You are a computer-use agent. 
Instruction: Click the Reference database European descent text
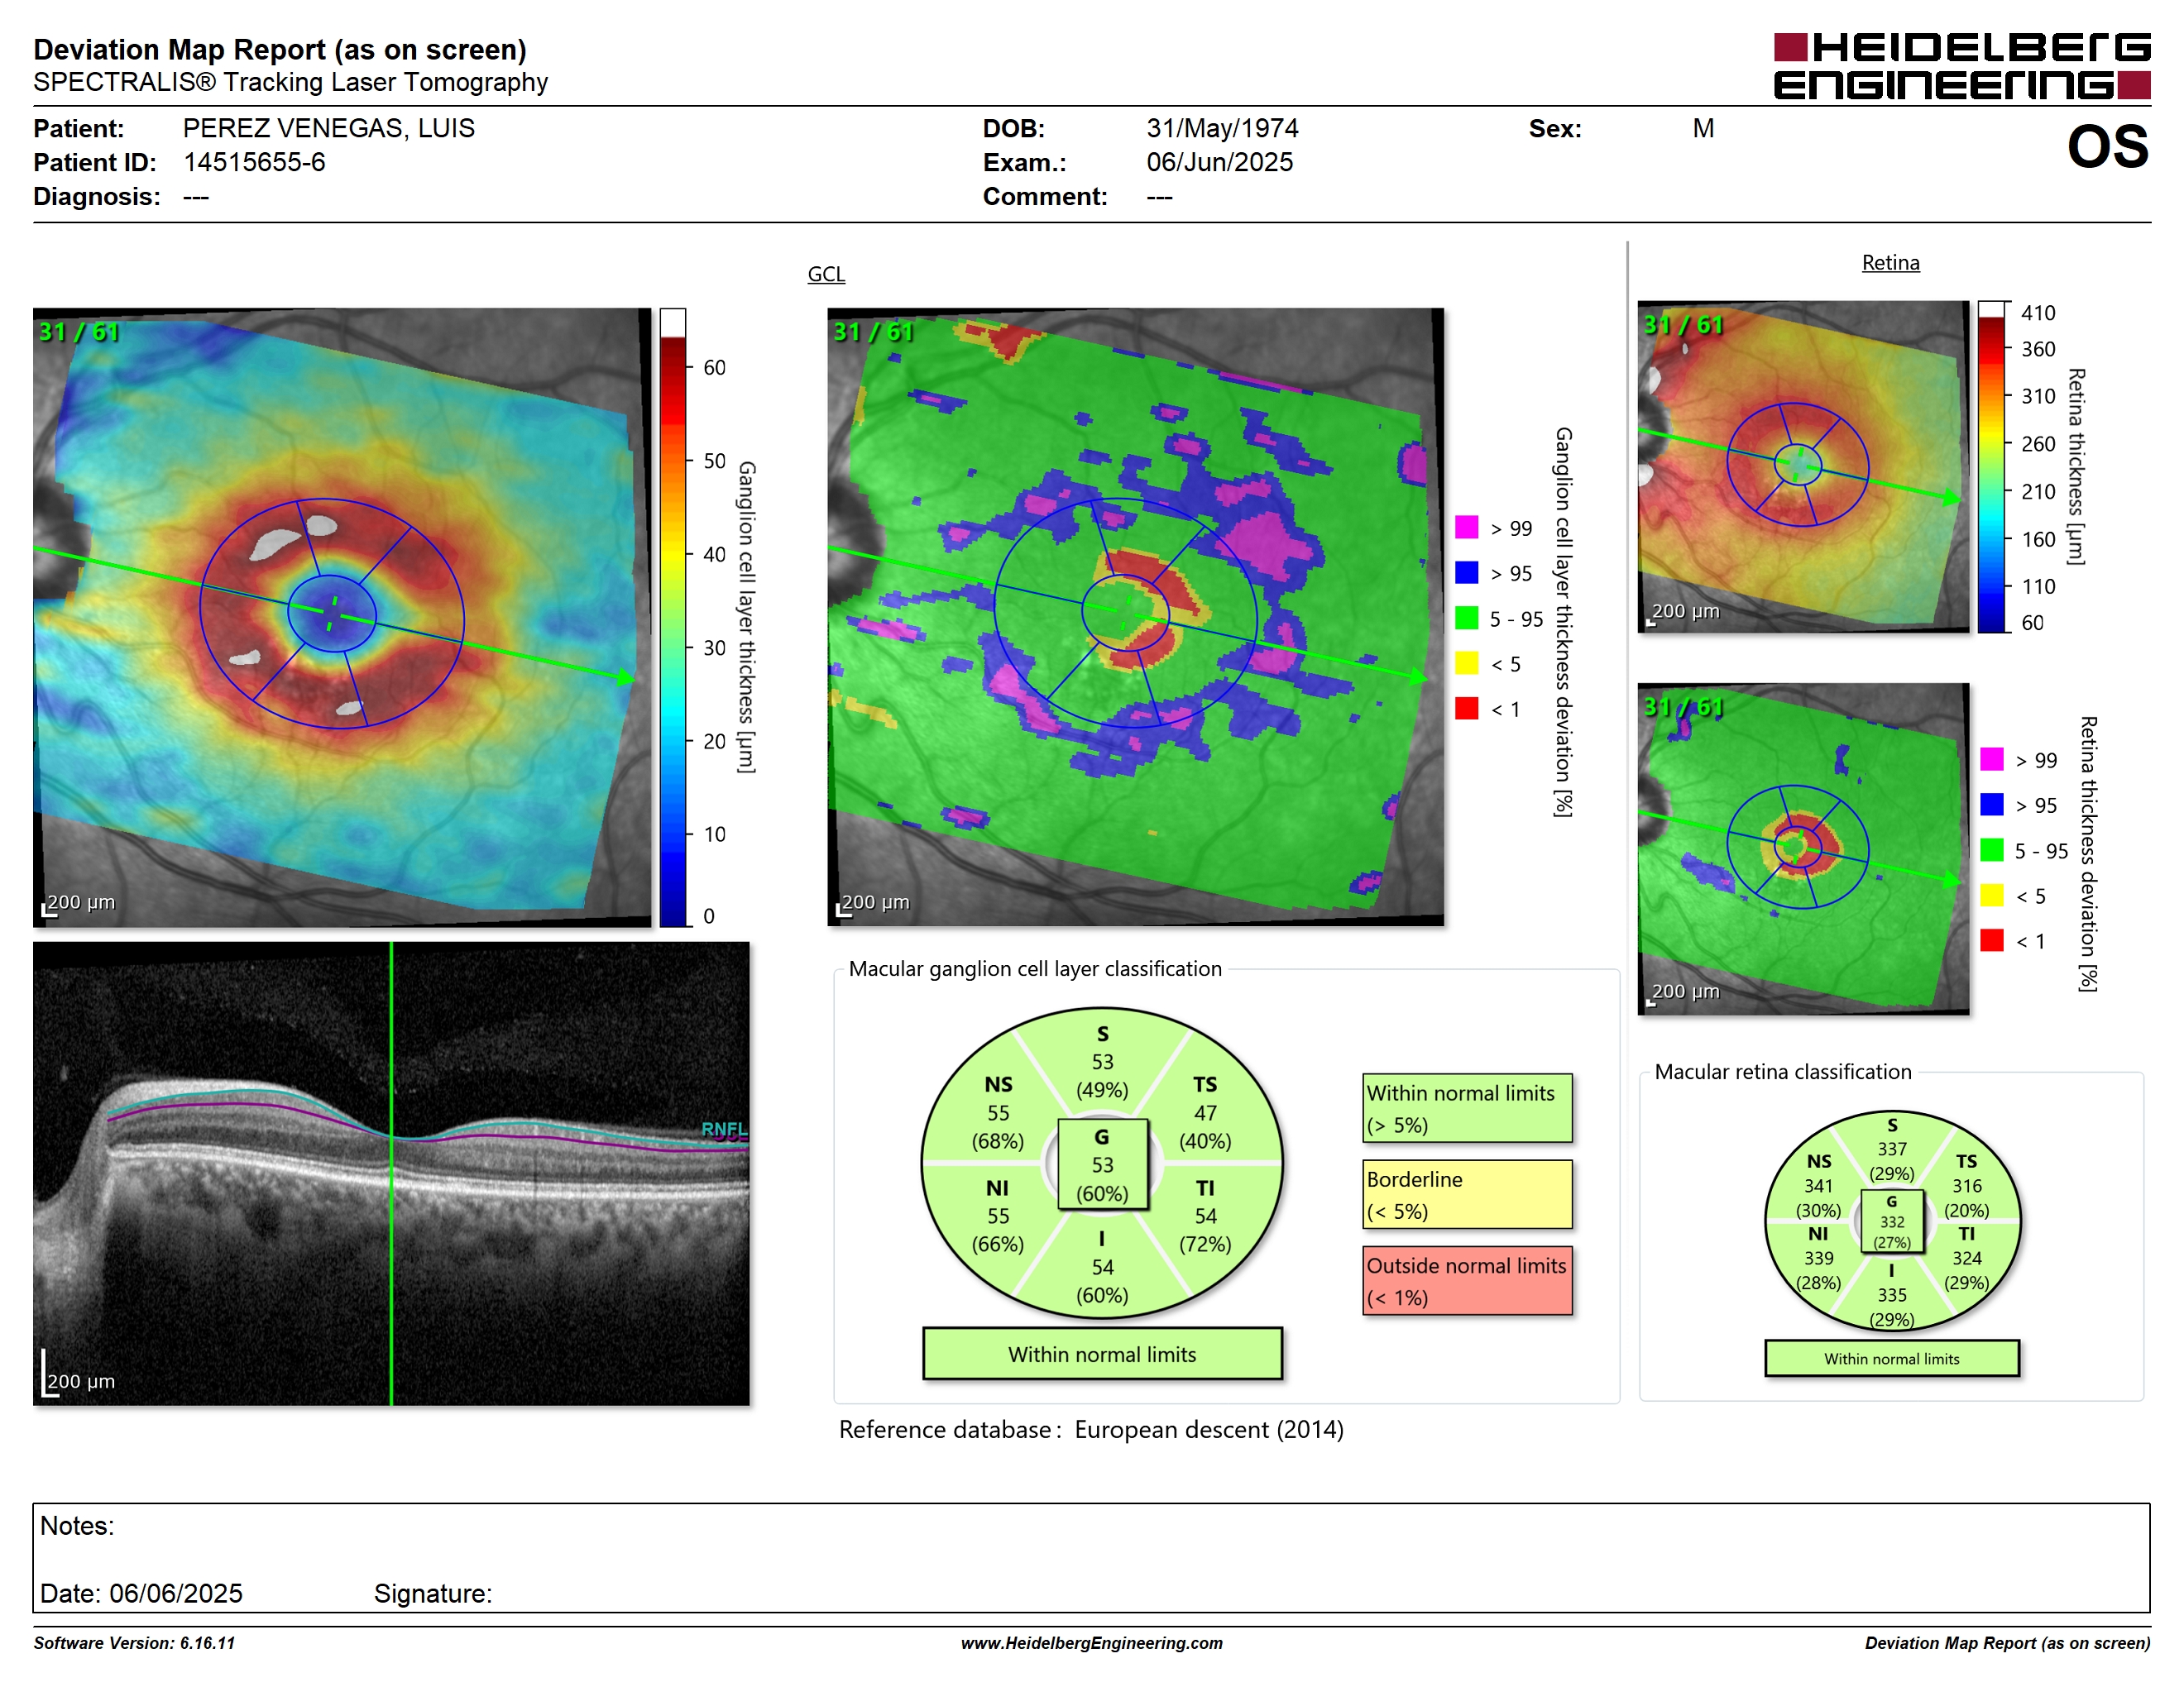tap(1091, 1429)
